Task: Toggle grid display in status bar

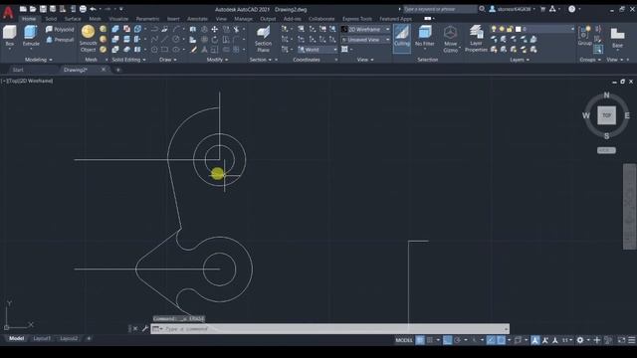Action: 420,340
